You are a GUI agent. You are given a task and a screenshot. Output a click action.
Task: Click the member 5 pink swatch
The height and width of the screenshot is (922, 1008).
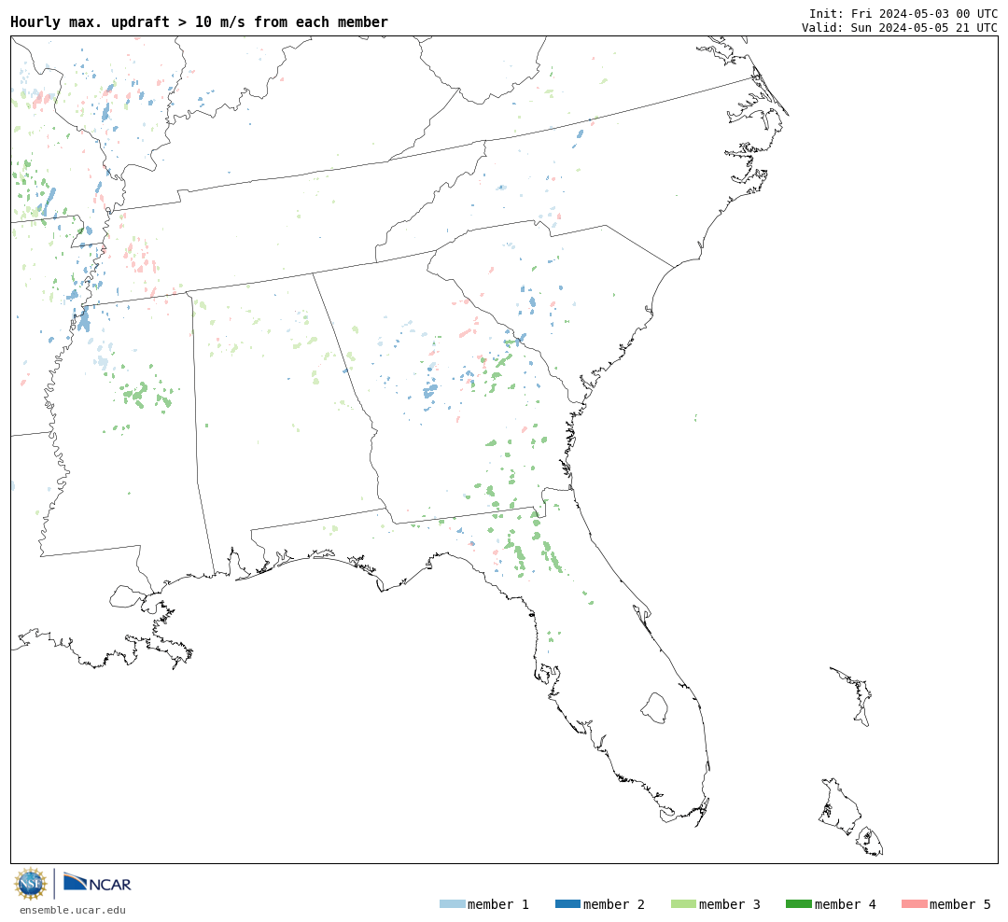914,903
